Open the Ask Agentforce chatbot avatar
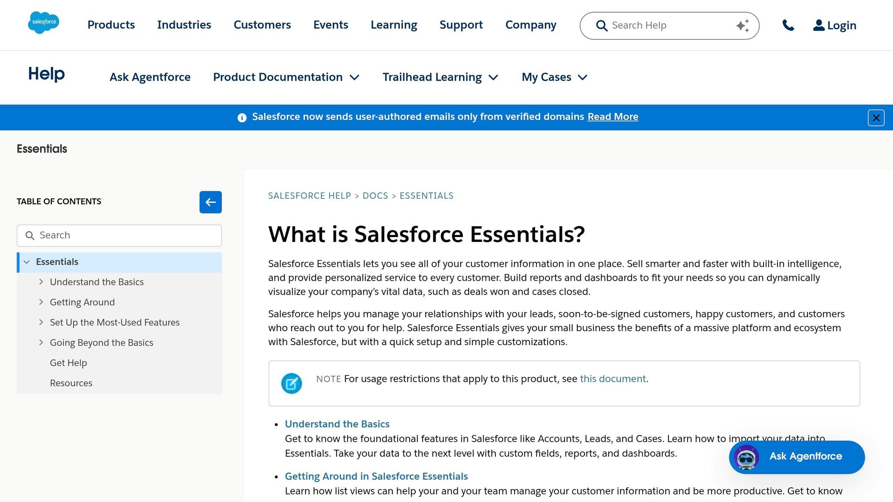Viewport: 893px width, 502px height. (746, 457)
